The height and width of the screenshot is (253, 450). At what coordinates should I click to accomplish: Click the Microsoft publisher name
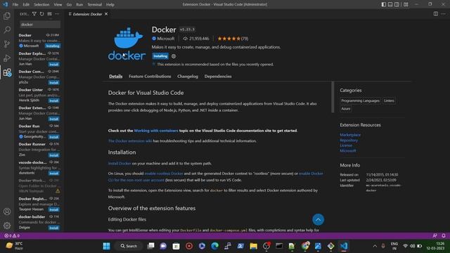coord(166,39)
